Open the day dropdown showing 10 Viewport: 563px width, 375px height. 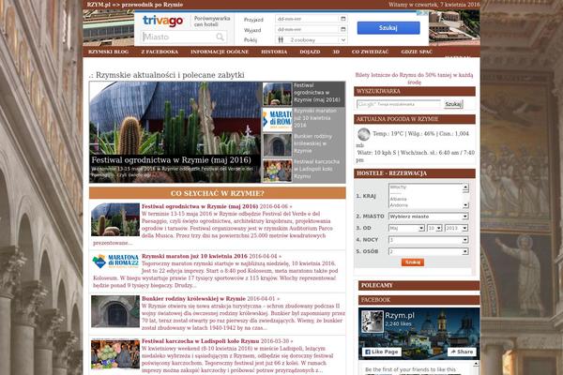tap(434, 228)
